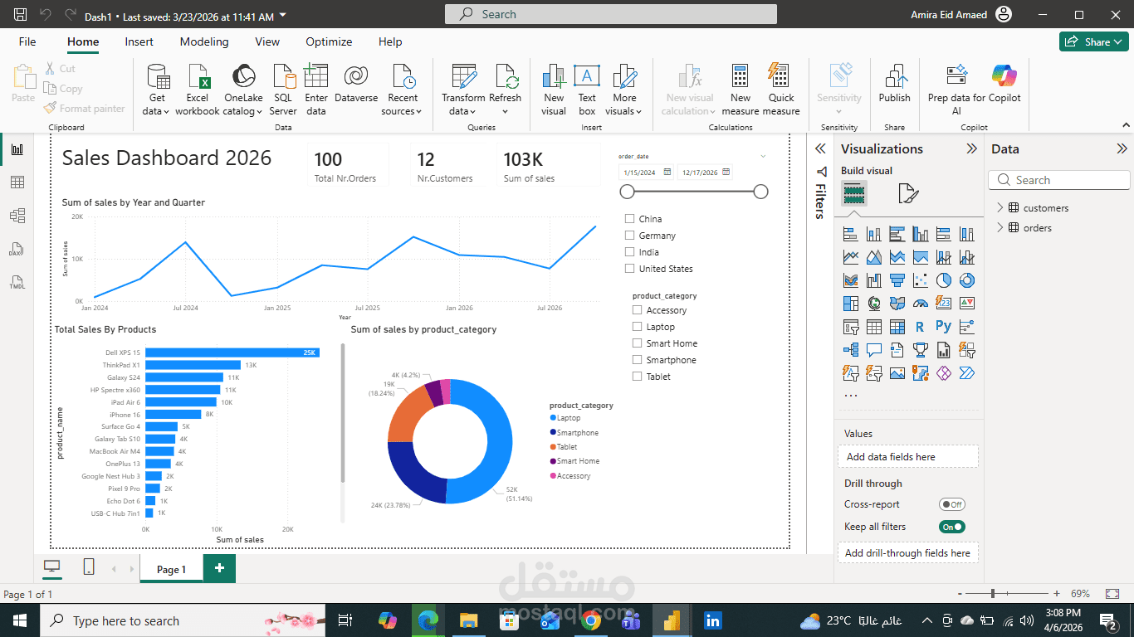The height and width of the screenshot is (637, 1134).
Task: Open DAX query view in sidebar
Action: pos(17,249)
